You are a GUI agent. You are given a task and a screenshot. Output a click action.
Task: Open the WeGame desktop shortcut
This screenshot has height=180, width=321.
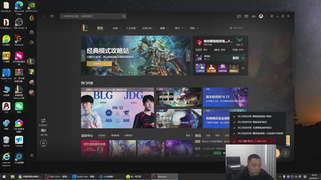(19, 40)
